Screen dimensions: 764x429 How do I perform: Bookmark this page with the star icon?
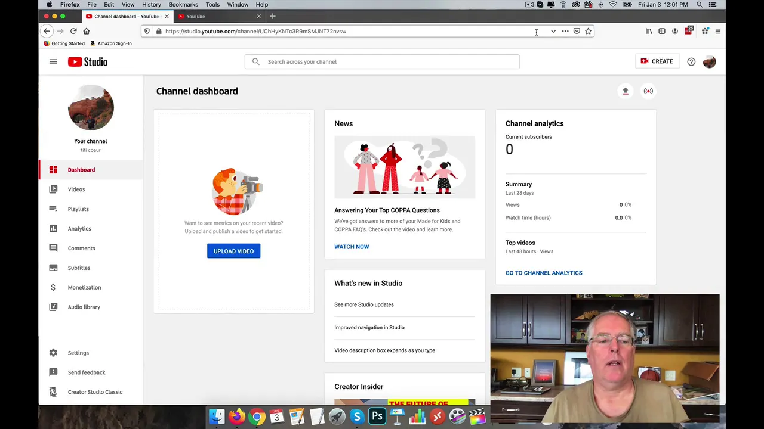point(588,31)
